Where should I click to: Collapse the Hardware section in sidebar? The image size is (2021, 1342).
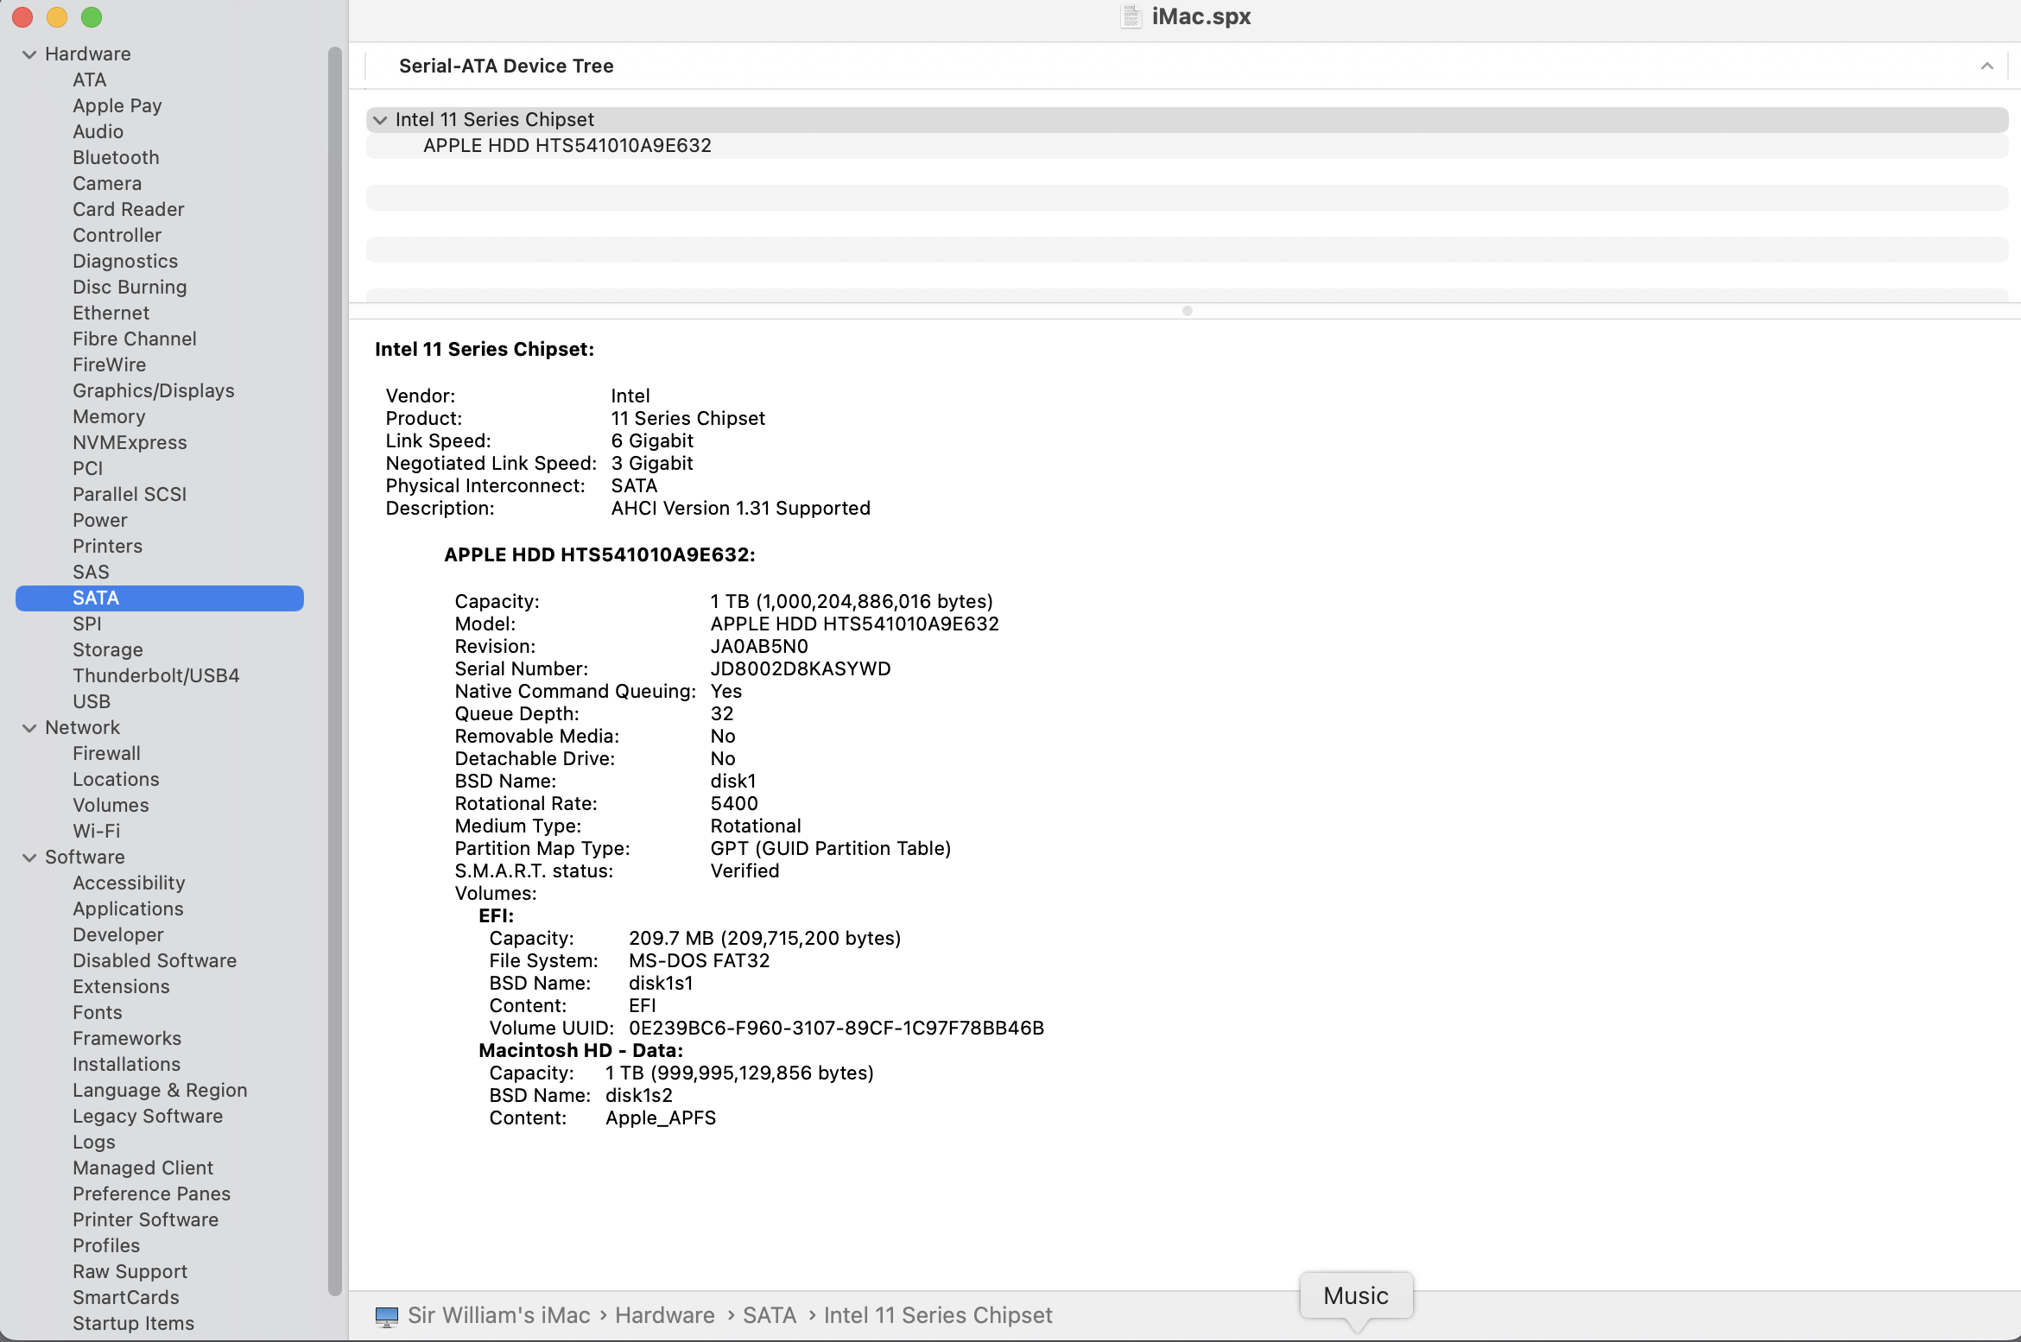click(29, 54)
